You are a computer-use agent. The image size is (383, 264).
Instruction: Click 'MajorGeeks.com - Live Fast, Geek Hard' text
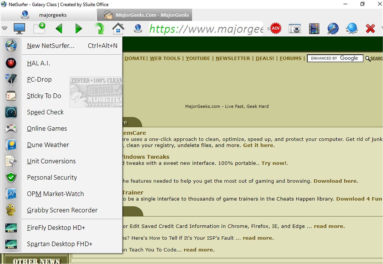227,106
